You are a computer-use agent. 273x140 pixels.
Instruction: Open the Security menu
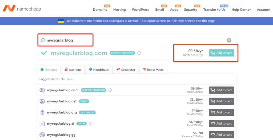click(190, 10)
